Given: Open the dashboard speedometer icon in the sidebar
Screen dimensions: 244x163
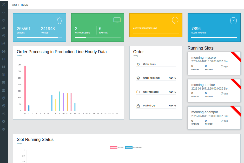Looking at the screenshot, I should pos(4,5).
